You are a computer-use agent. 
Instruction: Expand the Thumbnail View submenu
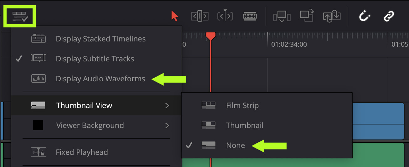coord(84,106)
